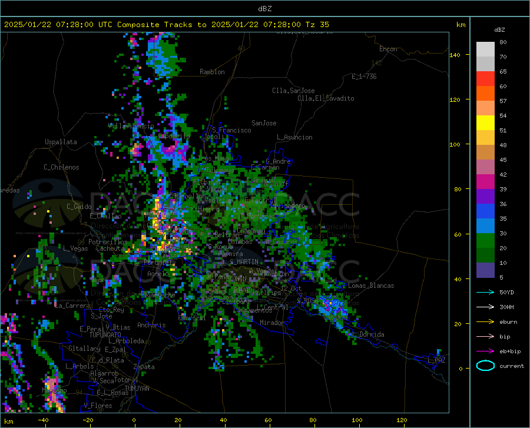This screenshot has height=428, width=530.
Task: Click the Encon place label
Action: click(x=388, y=49)
